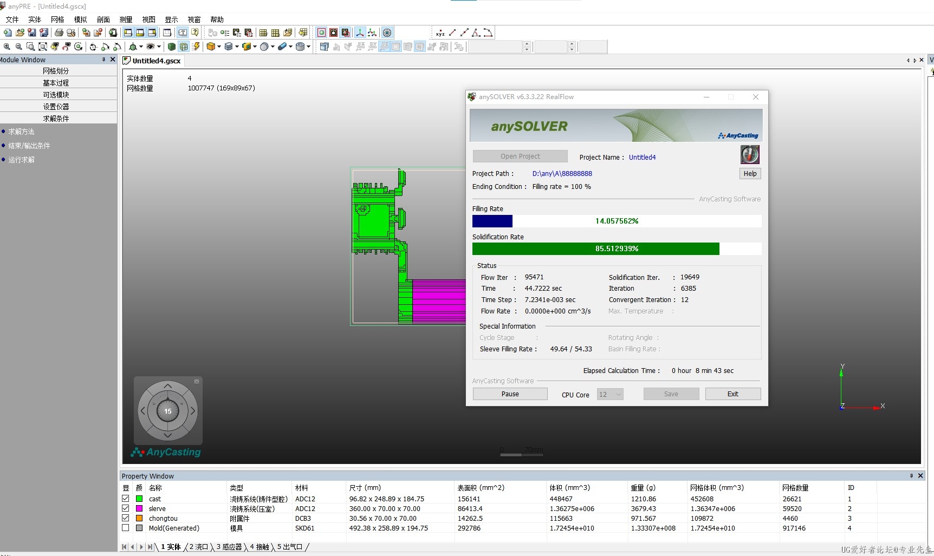The height and width of the screenshot is (556, 934).
Task: Click the magenta slerve color swatch
Action: tap(139, 508)
